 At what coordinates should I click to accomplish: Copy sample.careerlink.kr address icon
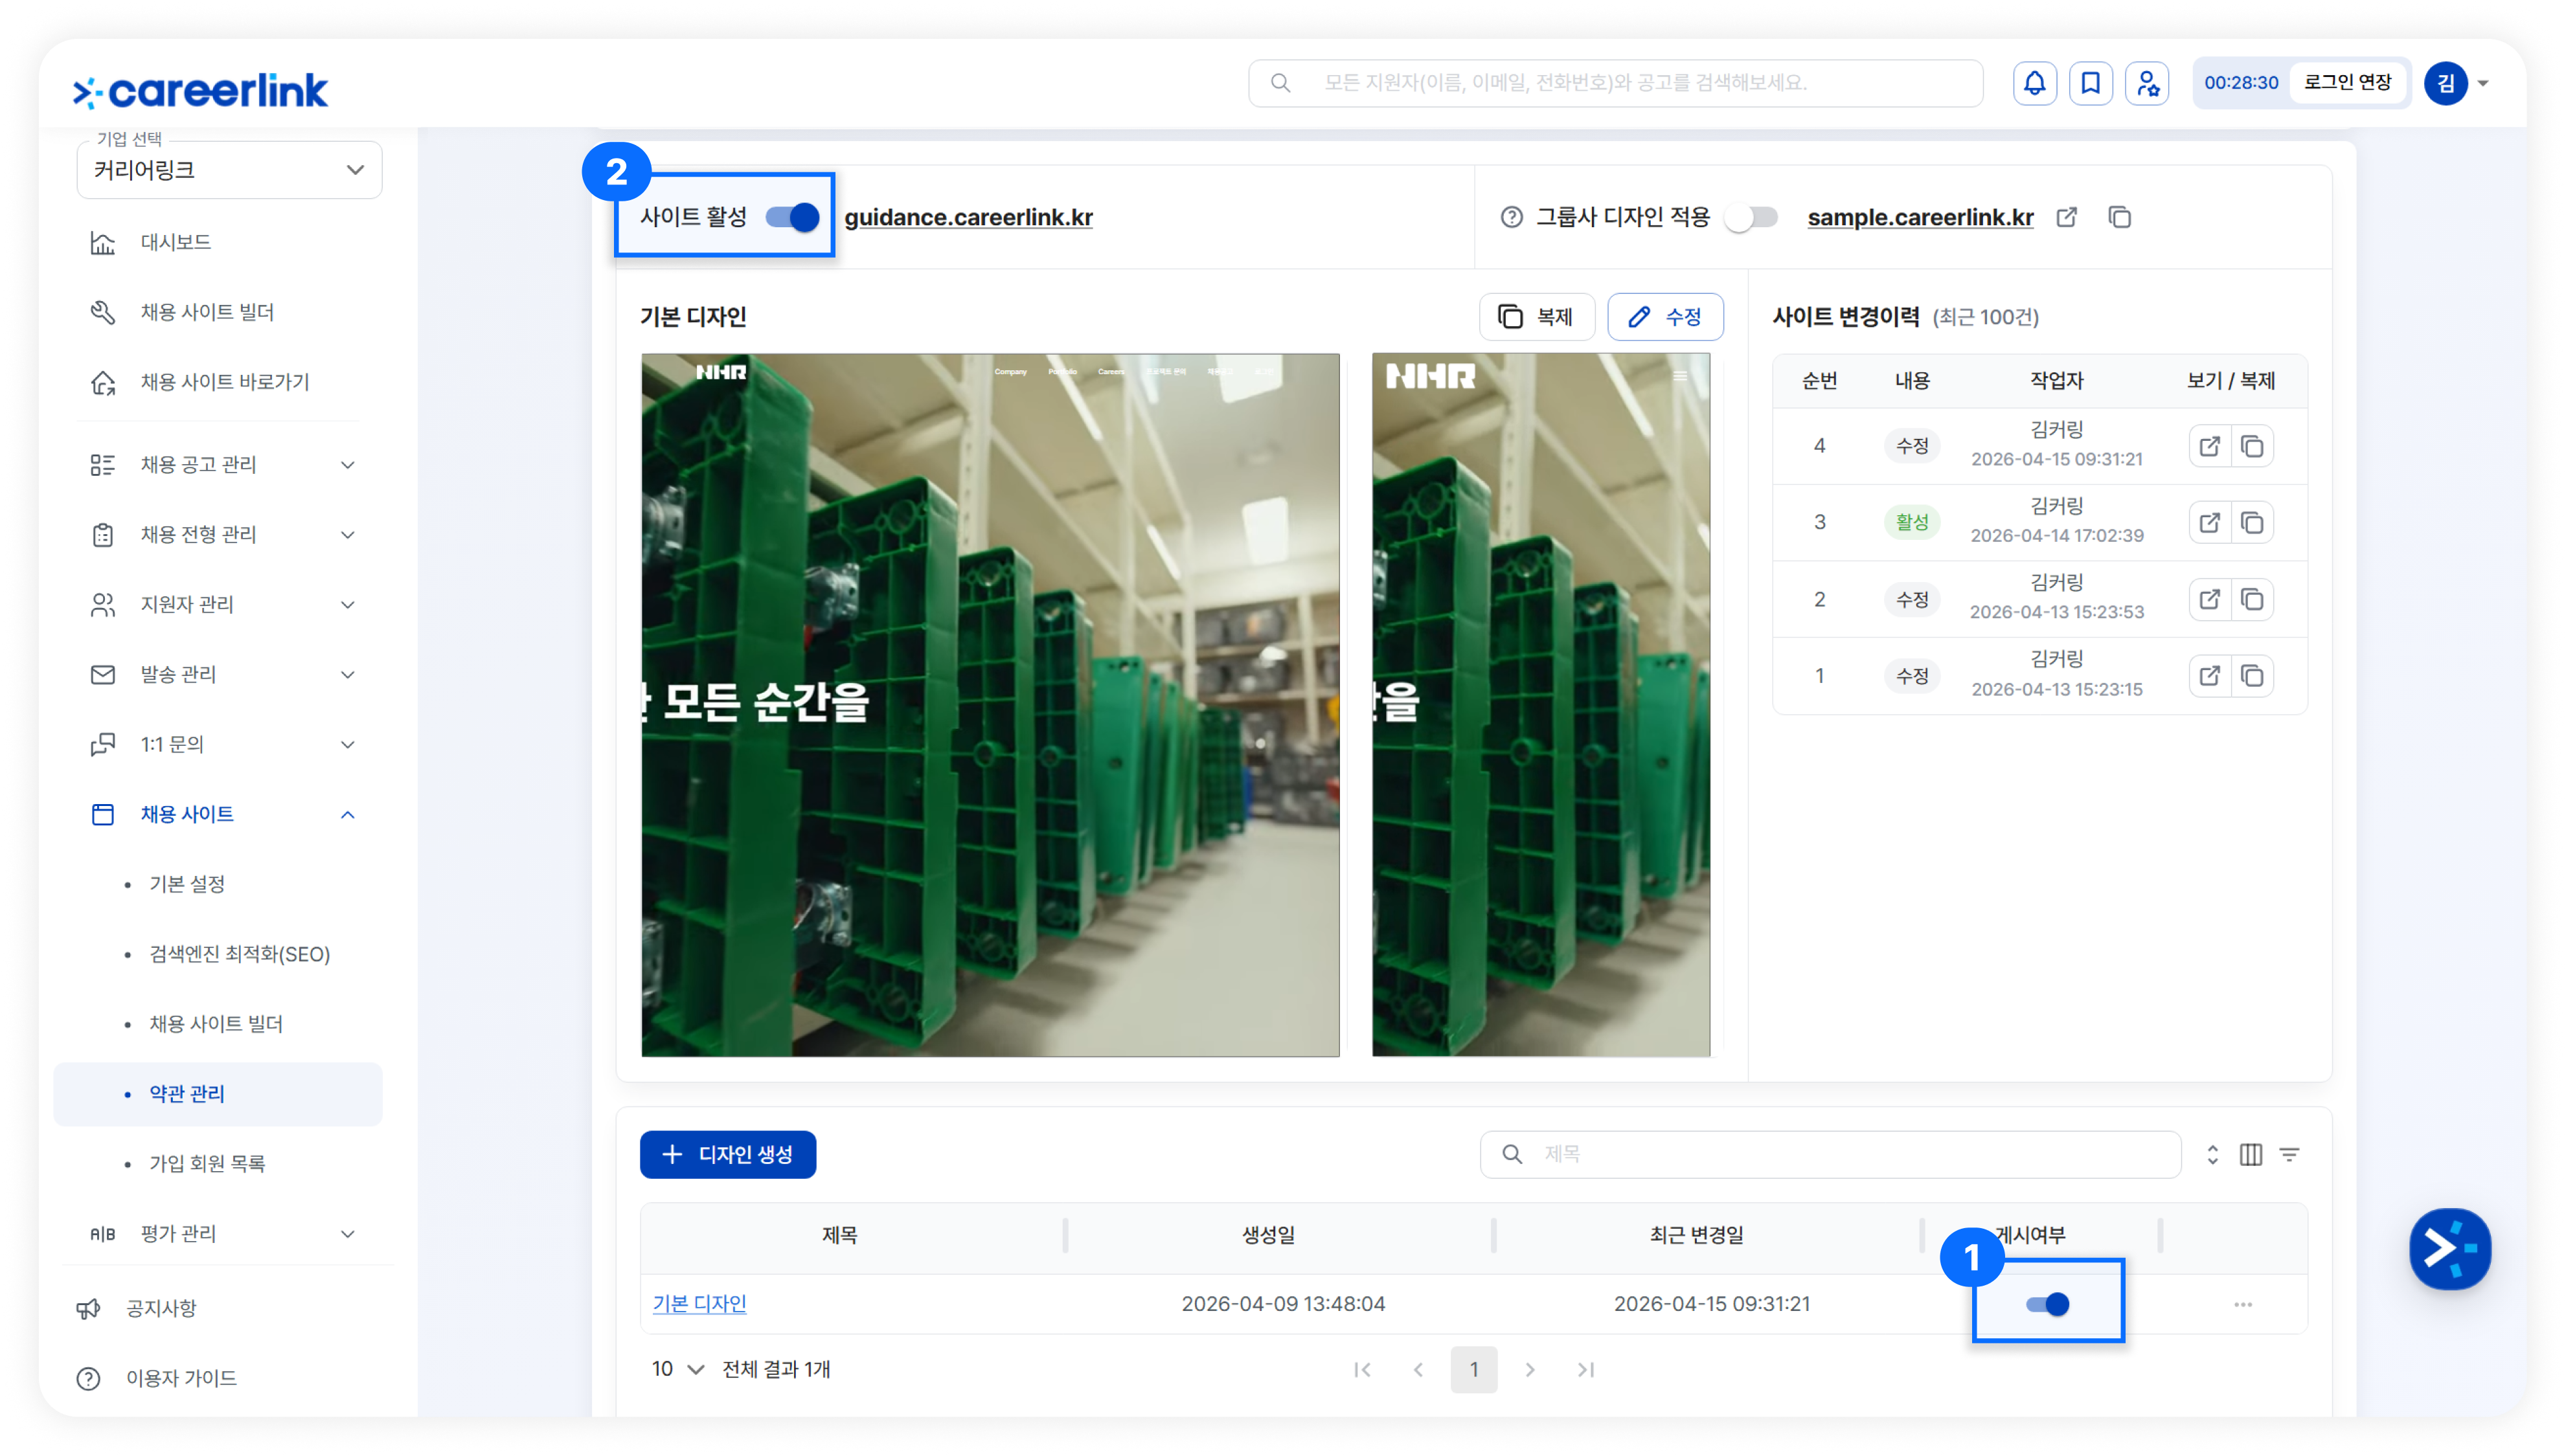(x=2119, y=217)
